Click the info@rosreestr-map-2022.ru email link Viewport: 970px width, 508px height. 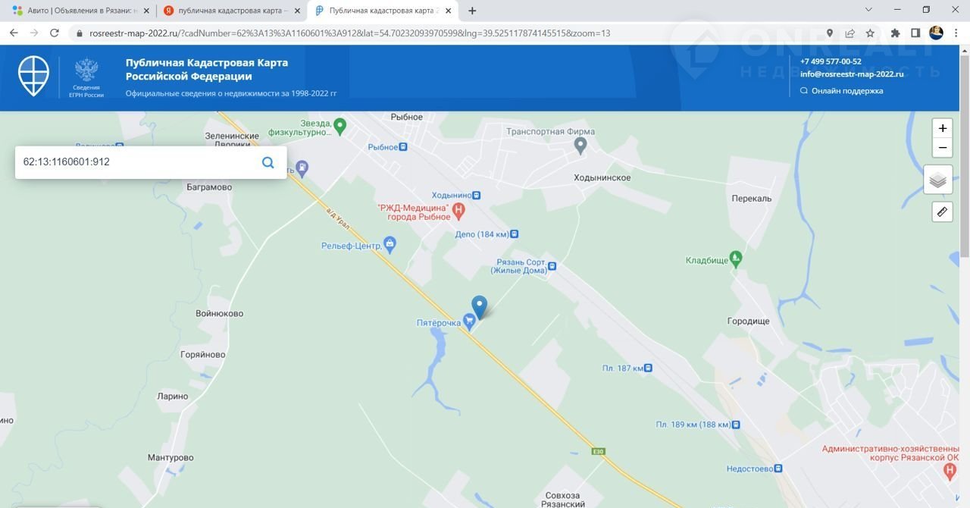pos(852,74)
